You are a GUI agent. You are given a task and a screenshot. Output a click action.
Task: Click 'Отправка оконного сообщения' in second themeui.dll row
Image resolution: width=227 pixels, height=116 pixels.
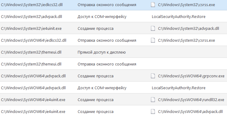[107, 64]
